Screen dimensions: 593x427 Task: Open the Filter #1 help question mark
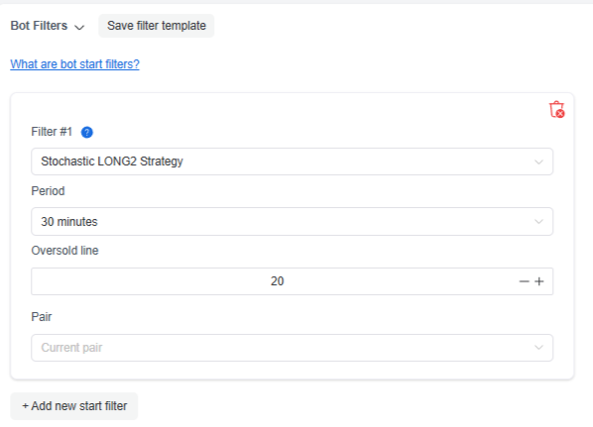87,132
